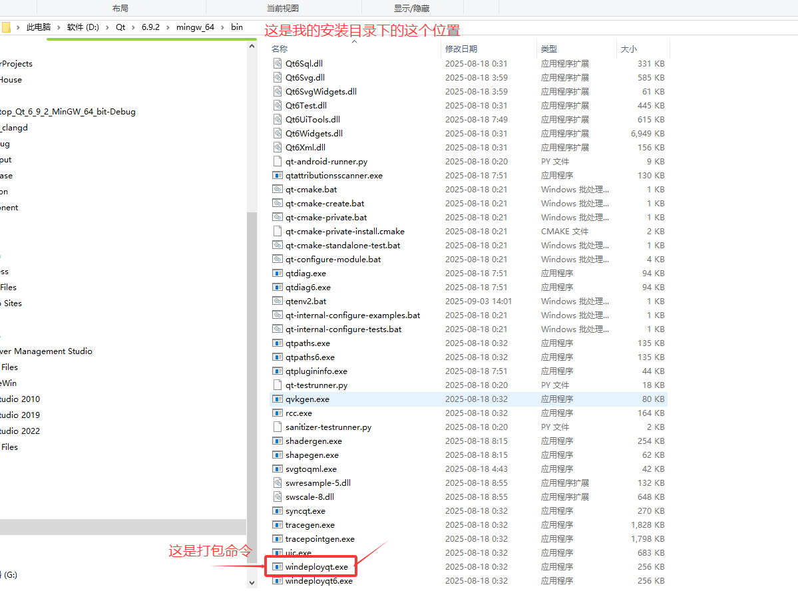This screenshot has width=798, height=593.
Task: Click the svgtoqml.exe application icon
Action: pyautogui.click(x=278, y=469)
